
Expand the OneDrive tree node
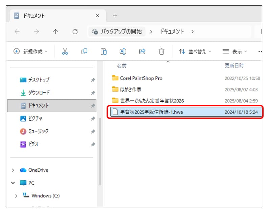13,170
